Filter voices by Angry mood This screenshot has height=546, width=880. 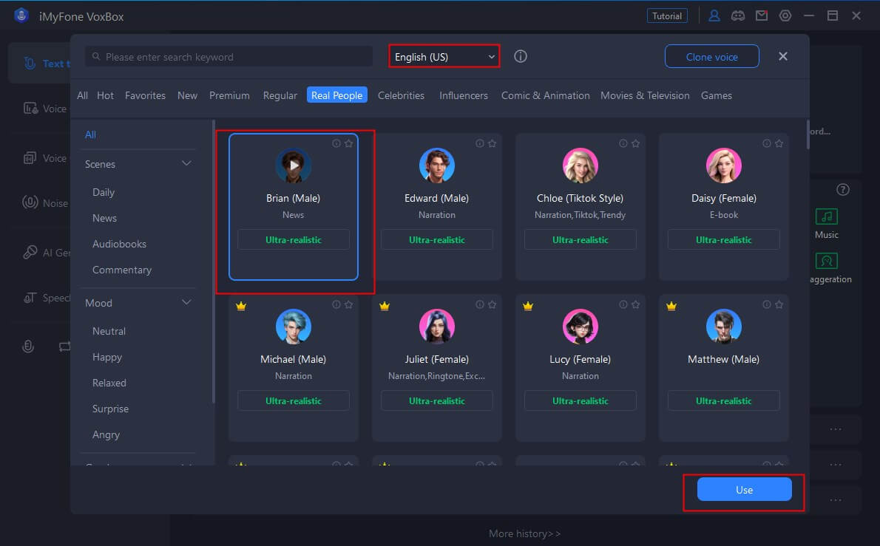pos(106,434)
